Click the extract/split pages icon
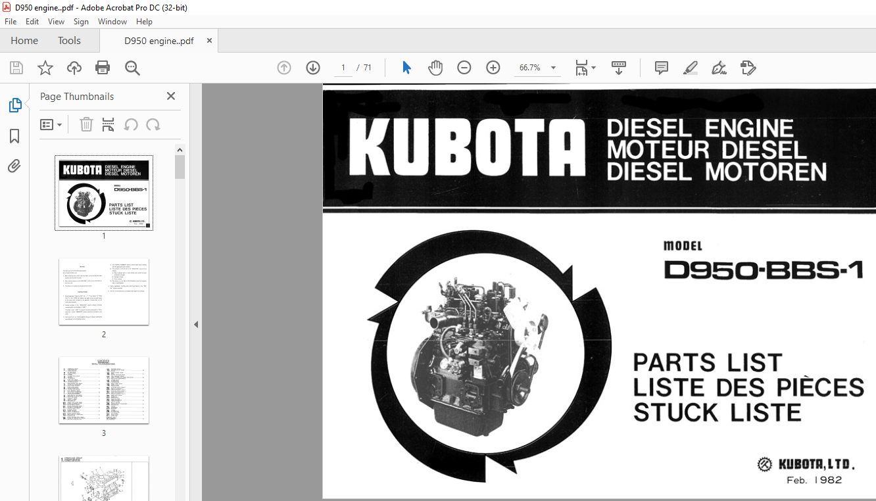Viewport: 876px width, 501px height. pyautogui.click(x=109, y=124)
